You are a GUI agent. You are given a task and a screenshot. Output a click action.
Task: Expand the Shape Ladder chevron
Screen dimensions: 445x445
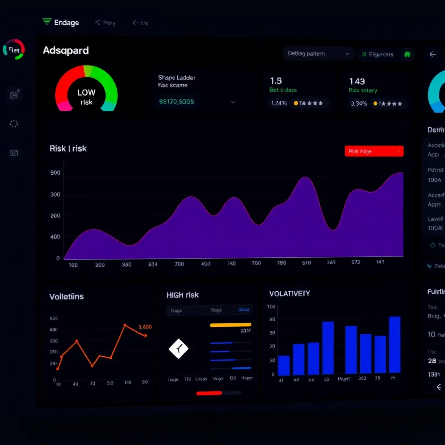[233, 102]
